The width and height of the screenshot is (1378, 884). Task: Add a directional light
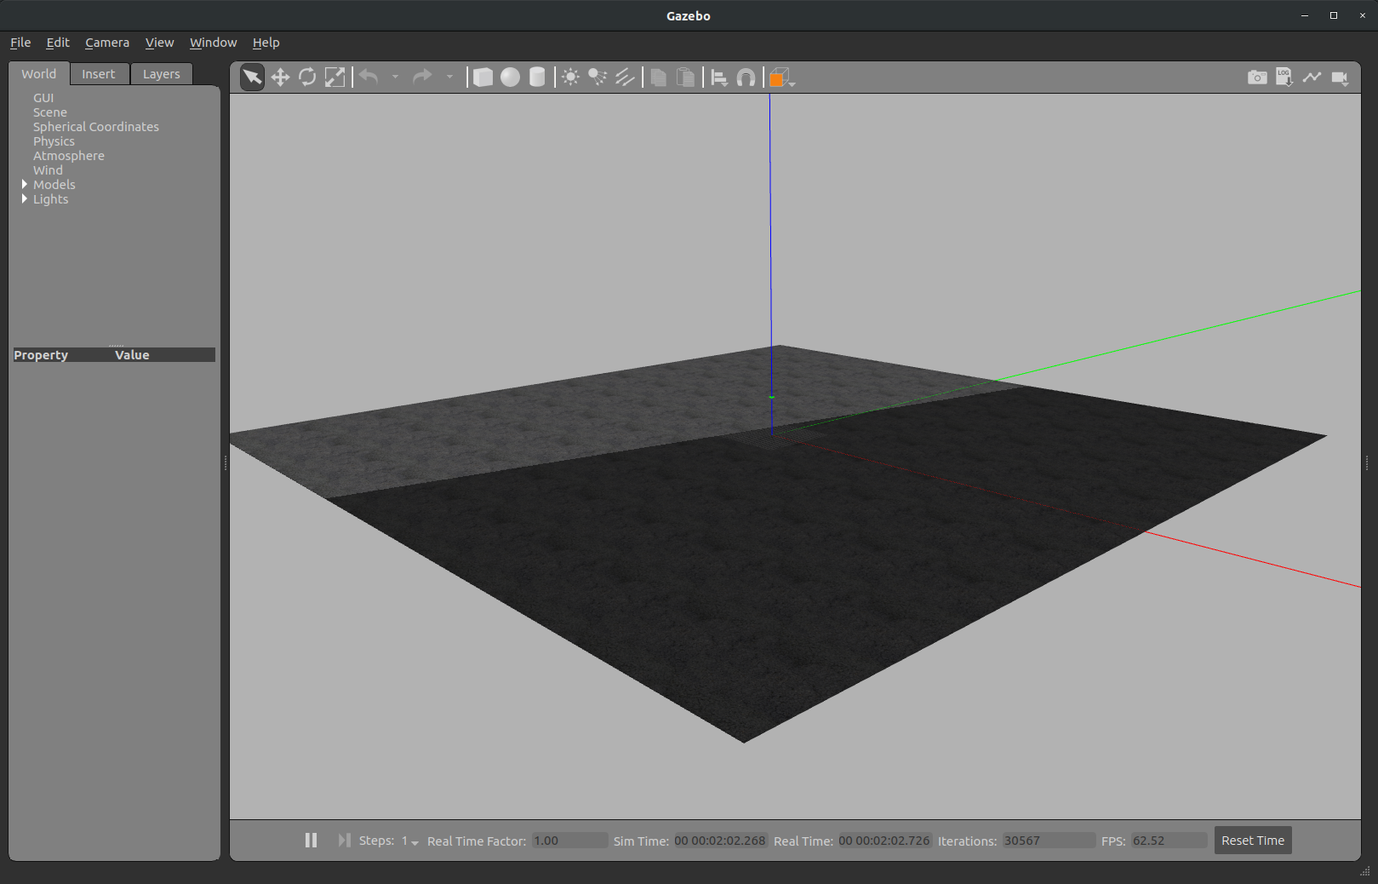(x=625, y=77)
